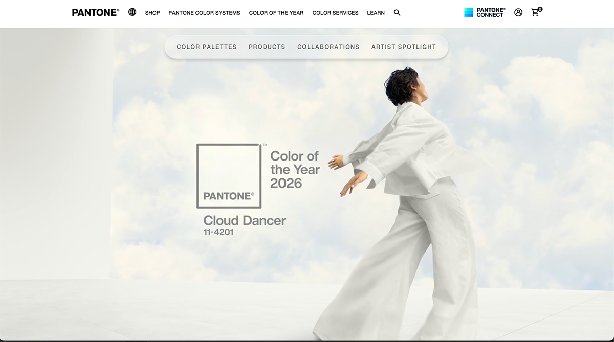Open the LEARN menu

[376, 13]
